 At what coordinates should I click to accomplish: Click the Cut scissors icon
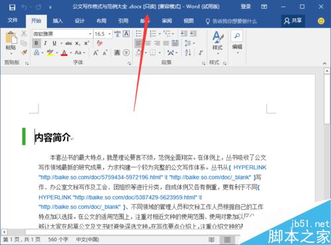coord(24,34)
